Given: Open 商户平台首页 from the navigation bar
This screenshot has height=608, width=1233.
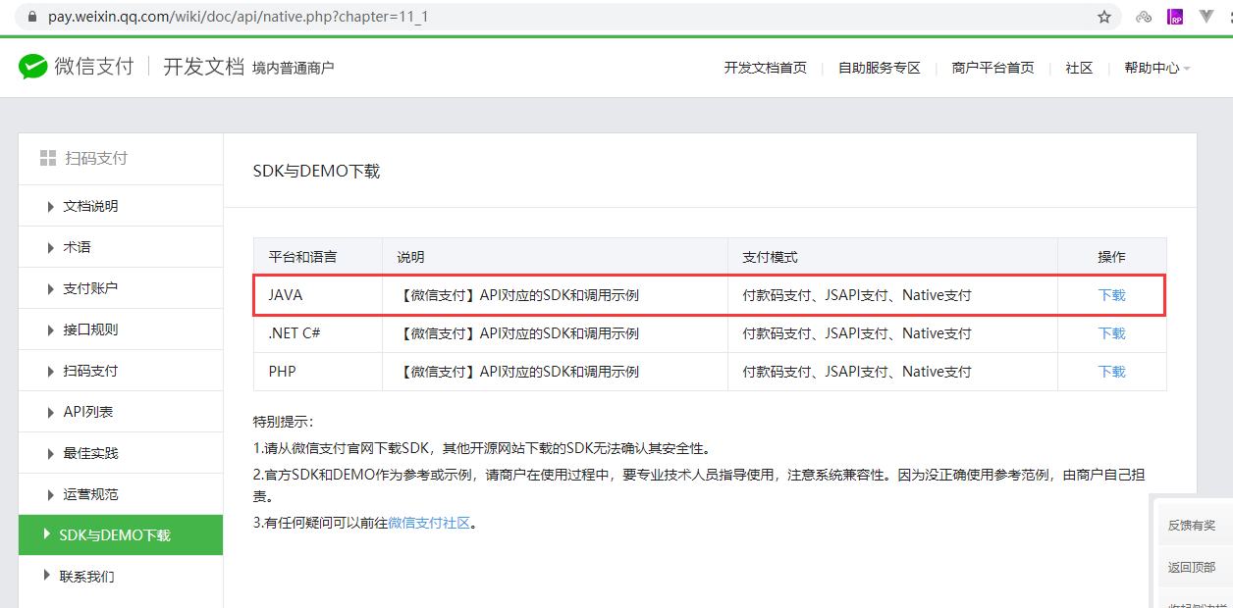Looking at the screenshot, I should point(992,68).
